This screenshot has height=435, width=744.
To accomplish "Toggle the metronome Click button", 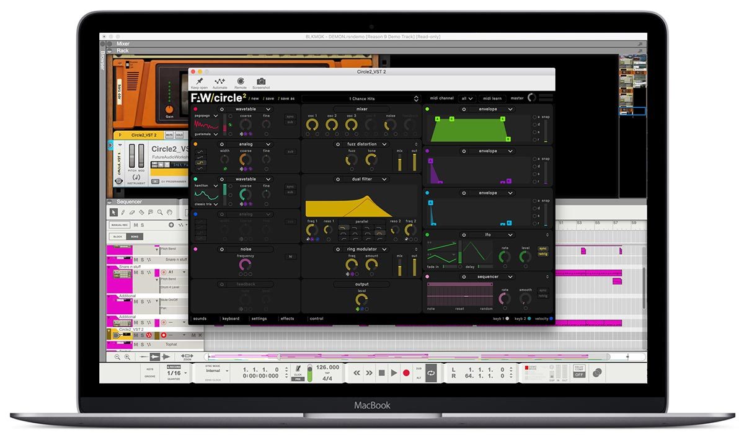I will pos(298,371).
